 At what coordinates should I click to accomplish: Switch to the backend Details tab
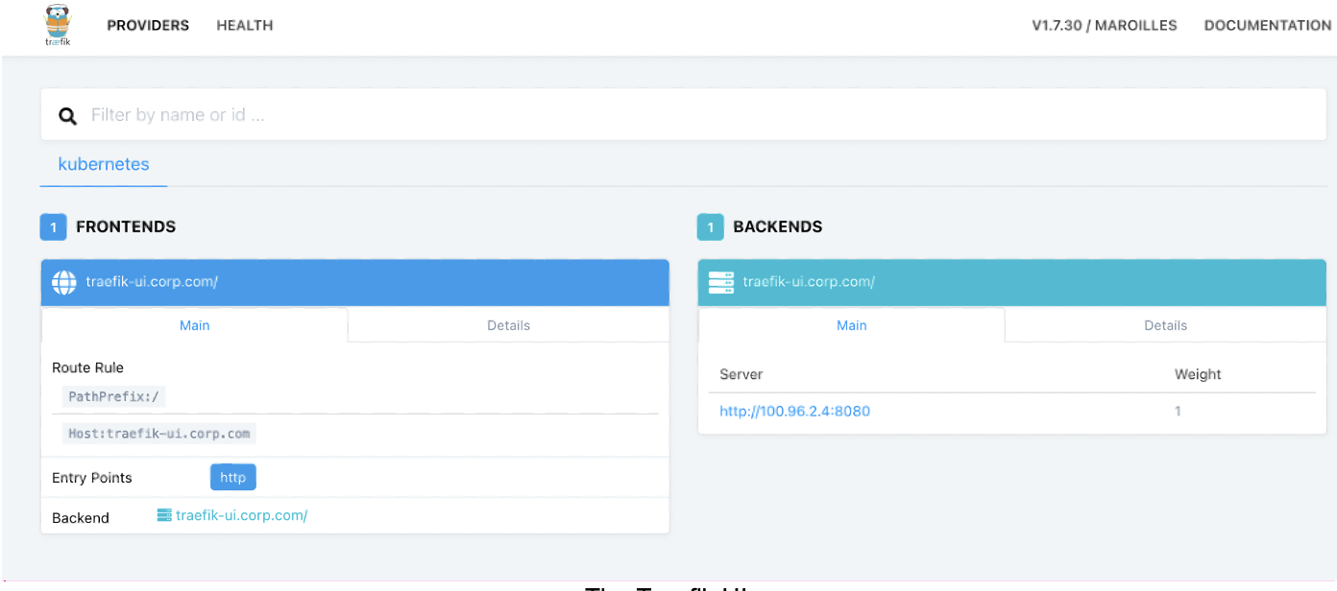tap(1165, 325)
